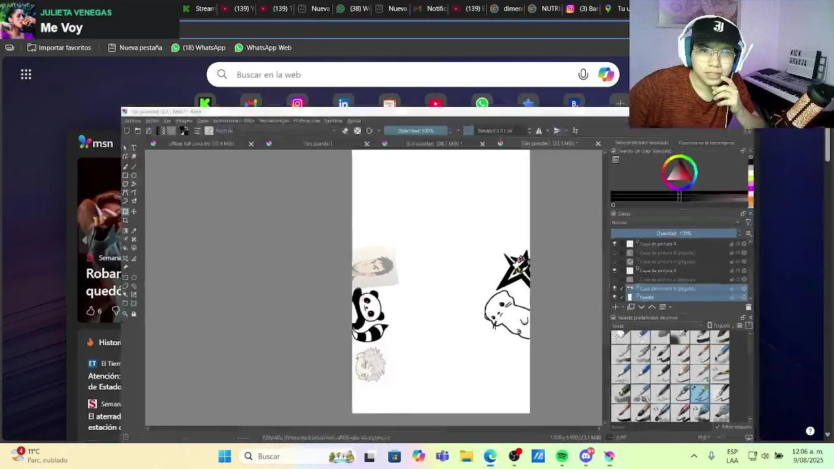Toggle Preserve Alpha icon in Krita toolbar
834x469 pixels.
[x=357, y=130]
